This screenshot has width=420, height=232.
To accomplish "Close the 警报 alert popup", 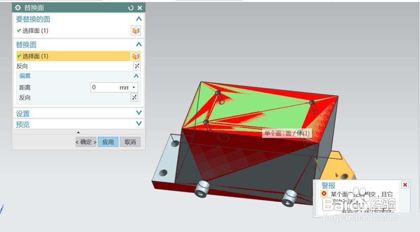I will (x=405, y=185).
